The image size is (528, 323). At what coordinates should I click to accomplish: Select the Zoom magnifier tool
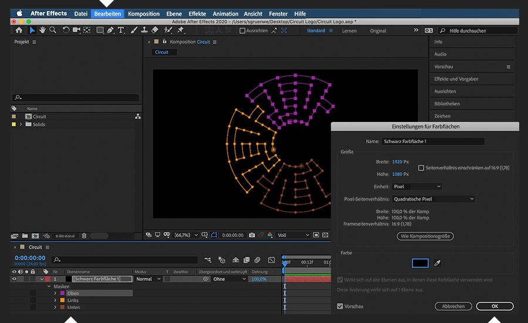[53, 30]
